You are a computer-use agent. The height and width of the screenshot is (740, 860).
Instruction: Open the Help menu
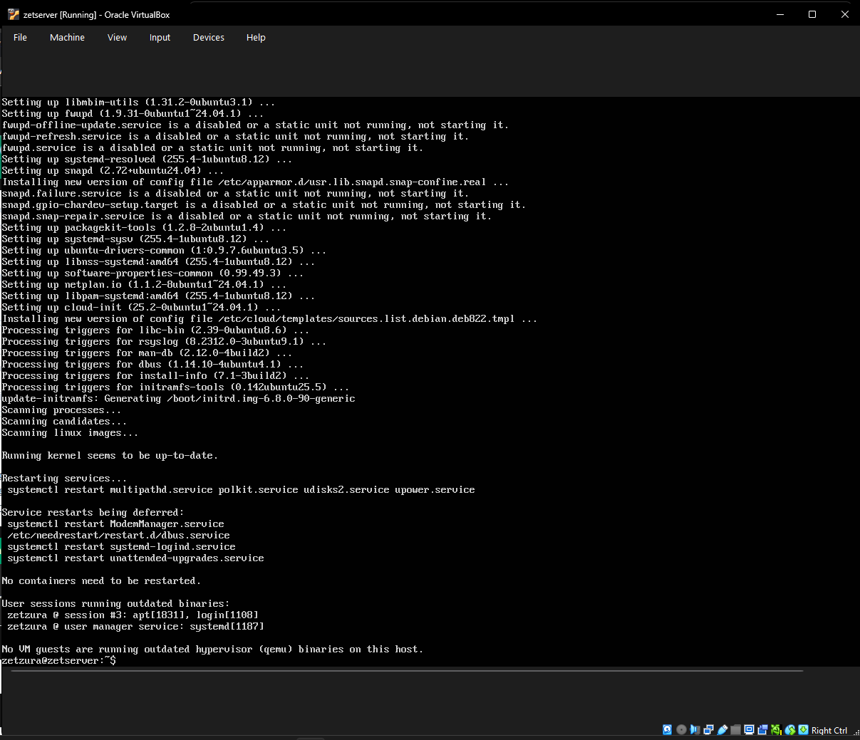click(x=256, y=38)
